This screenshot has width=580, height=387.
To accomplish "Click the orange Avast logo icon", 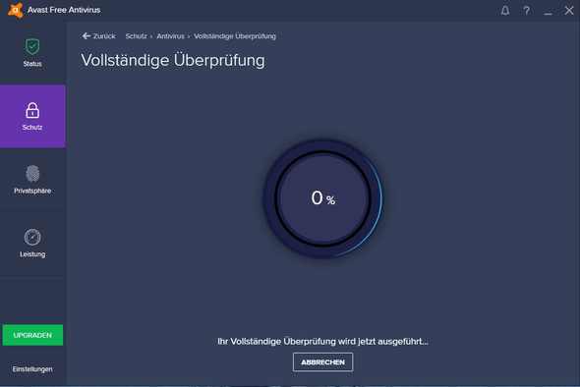I will 15,10.
